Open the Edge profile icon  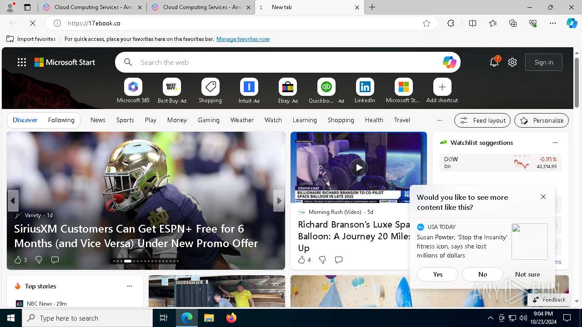pos(10,7)
